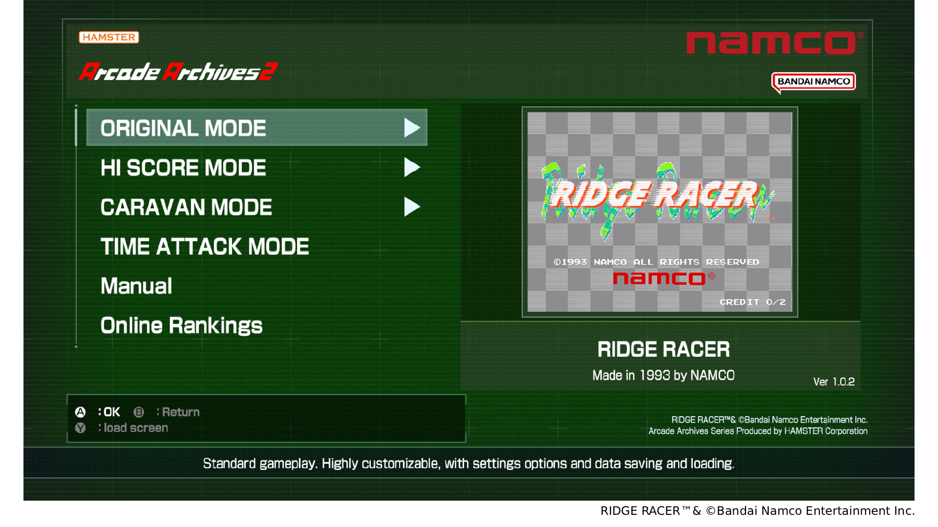Click the ': load screen' label
The width and height of the screenshot is (938, 527).
(133, 428)
